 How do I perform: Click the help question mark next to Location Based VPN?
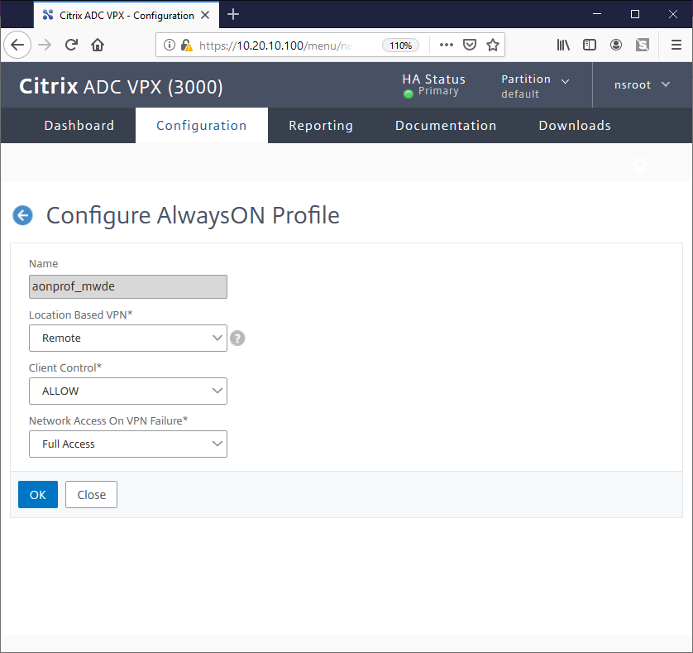(x=237, y=338)
